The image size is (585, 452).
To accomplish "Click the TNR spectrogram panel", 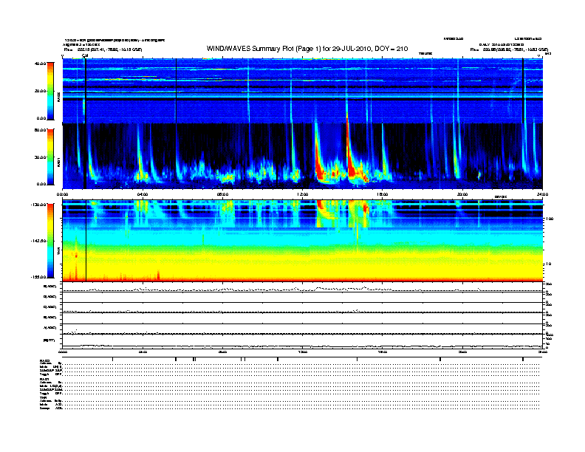I will pos(303,241).
